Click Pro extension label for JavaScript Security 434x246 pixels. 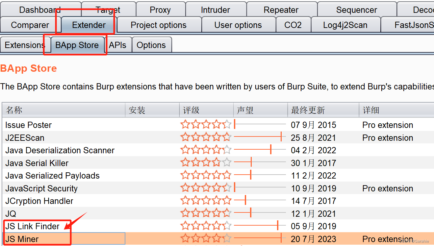(388, 188)
